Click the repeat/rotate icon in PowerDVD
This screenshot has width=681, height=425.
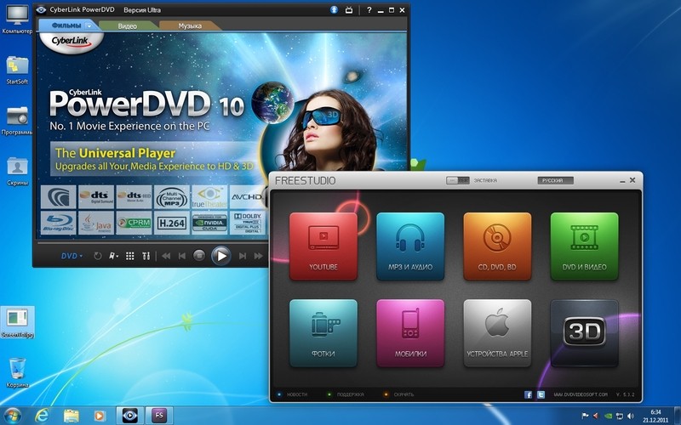coord(98,257)
